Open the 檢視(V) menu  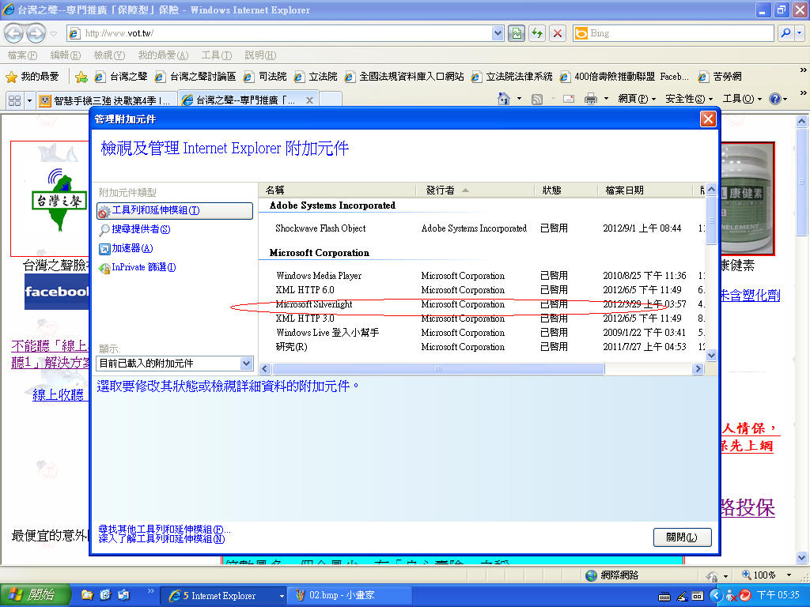point(109,55)
